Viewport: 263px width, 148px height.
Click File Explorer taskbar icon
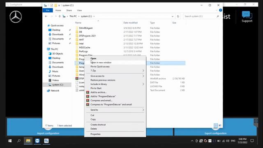(x=28, y=141)
